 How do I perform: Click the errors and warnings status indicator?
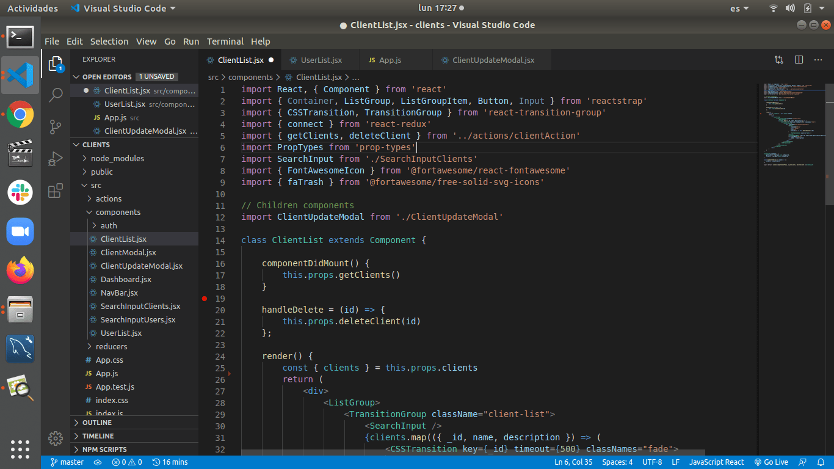pos(126,462)
